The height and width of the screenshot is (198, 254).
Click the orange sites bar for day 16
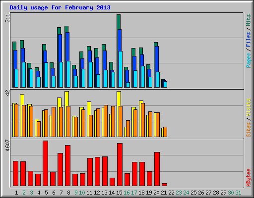[128, 129]
